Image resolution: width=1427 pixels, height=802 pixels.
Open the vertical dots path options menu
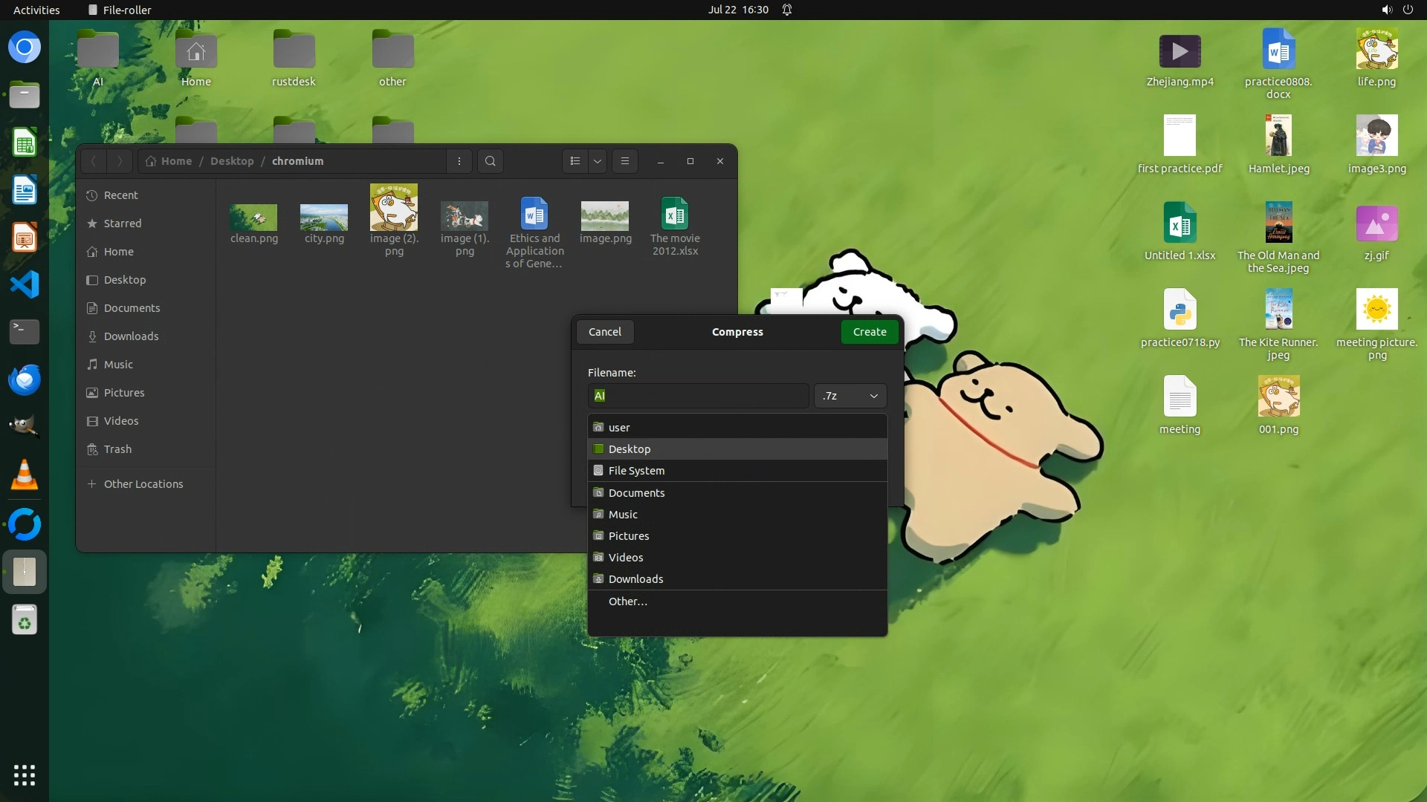(x=459, y=161)
